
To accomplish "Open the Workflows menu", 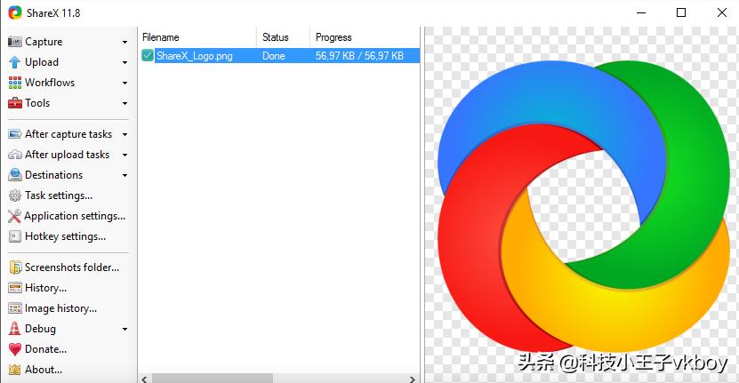I will tap(50, 83).
